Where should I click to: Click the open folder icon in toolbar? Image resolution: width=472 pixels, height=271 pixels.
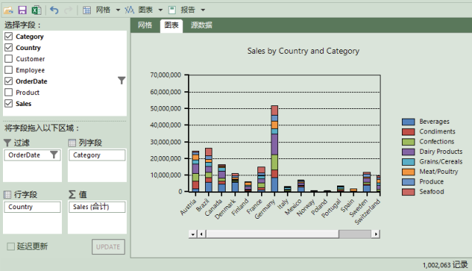tap(8, 10)
